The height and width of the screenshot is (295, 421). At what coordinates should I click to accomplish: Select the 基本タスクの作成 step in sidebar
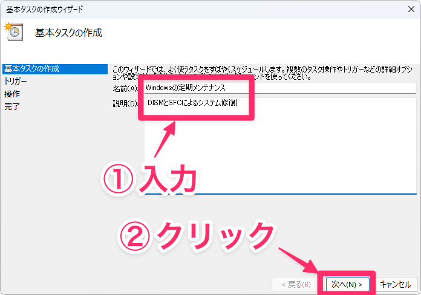pyautogui.click(x=31, y=68)
